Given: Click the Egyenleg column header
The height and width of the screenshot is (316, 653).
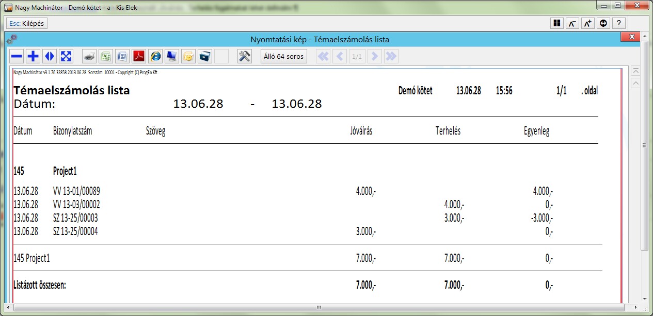Looking at the screenshot, I should pos(536,131).
